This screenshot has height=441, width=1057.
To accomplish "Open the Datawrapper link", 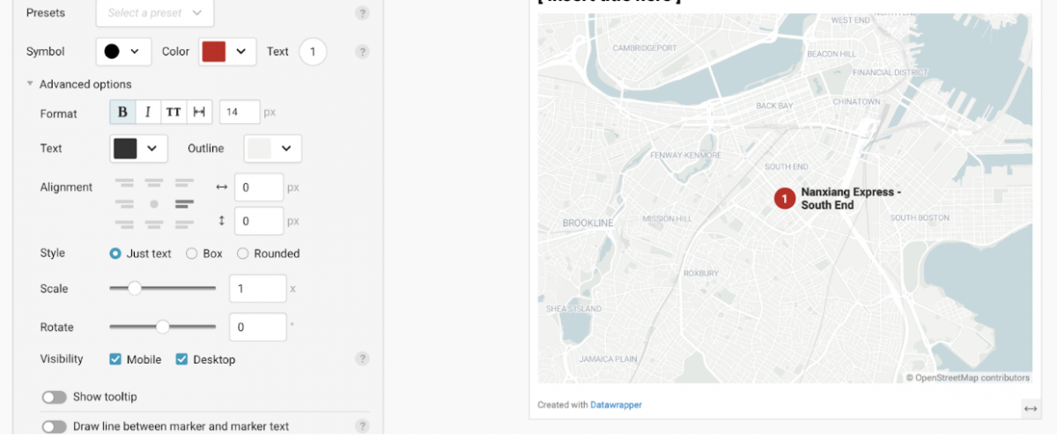I will tap(616, 405).
